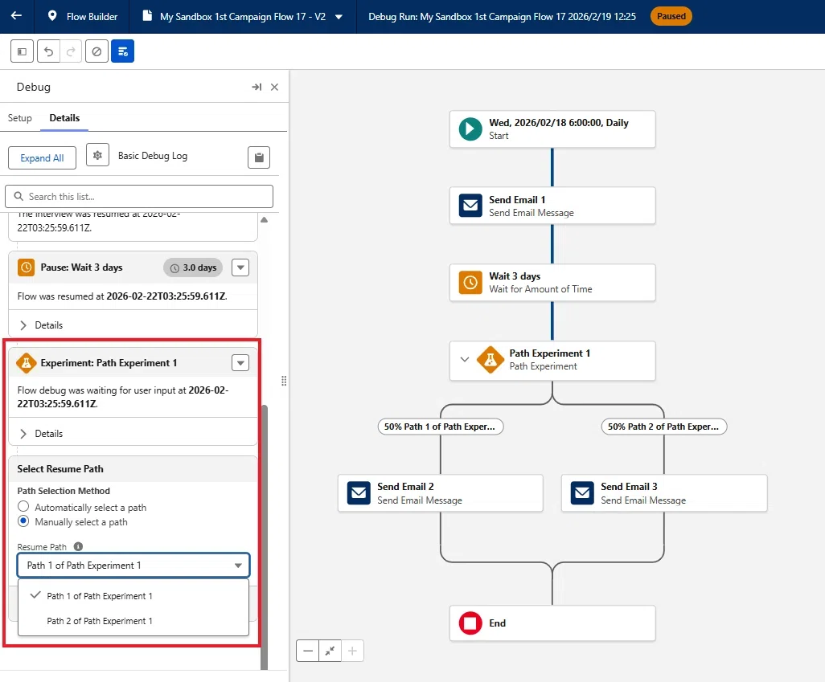Click the Send Email 3 envelope icon
Viewport: 825px width, 682px height.
click(x=582, y=492)
